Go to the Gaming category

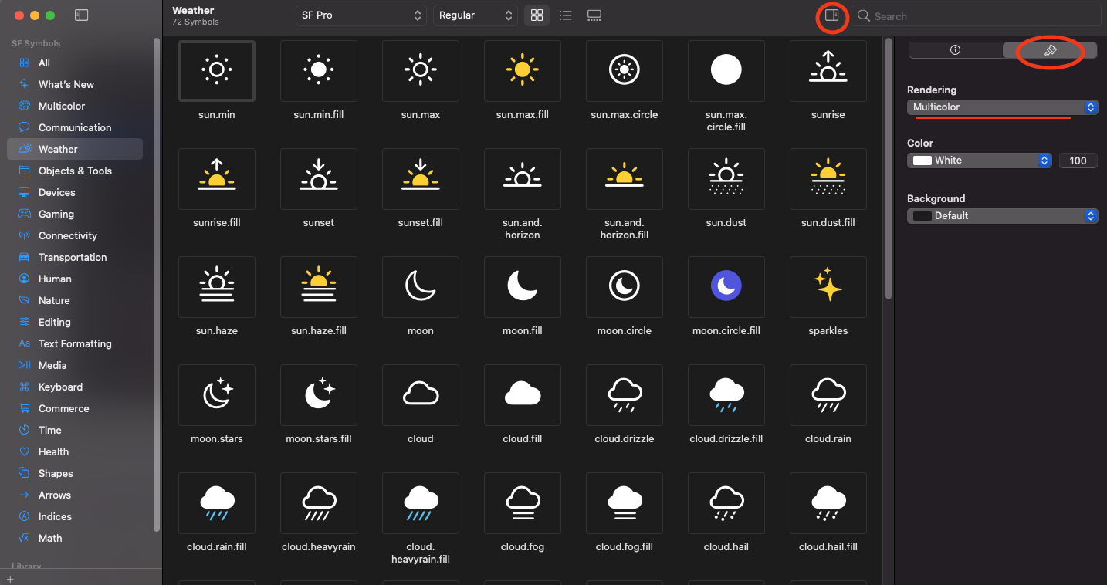(75, 214)
